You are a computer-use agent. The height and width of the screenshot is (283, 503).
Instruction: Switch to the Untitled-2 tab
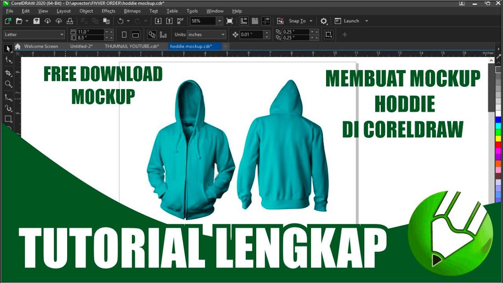click(x=81, y=46)
